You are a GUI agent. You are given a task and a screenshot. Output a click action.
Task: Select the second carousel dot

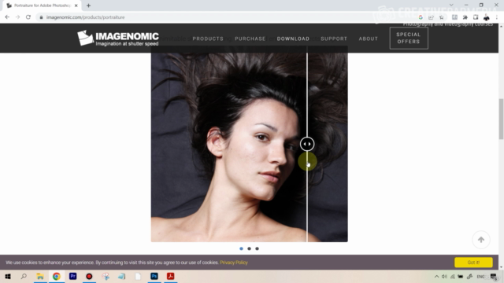pos(249,248)
